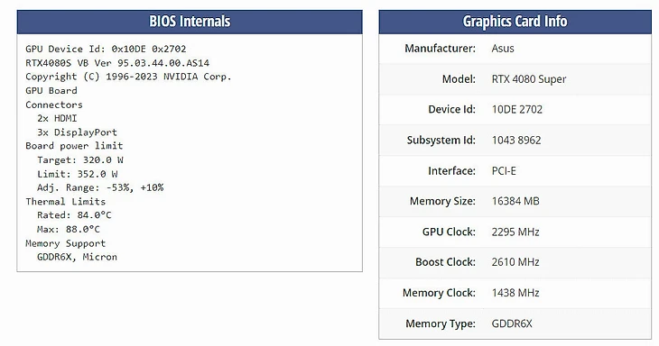The width and height of the screenshot is (659, 346).
Task: Click the Rated: 84.0°C thermal limit
Action: (x=74, y=215)
